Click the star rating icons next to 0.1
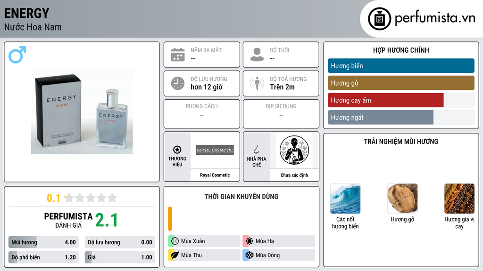 [x=91, y=198]
